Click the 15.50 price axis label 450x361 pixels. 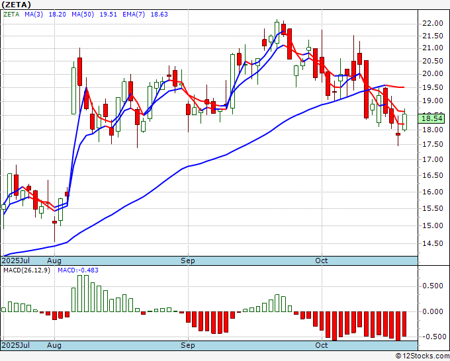point(433,208)
